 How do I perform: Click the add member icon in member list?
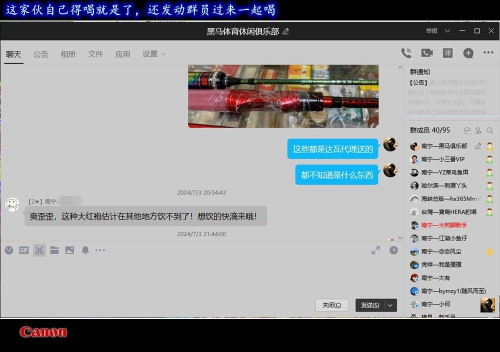coord(478,130)
